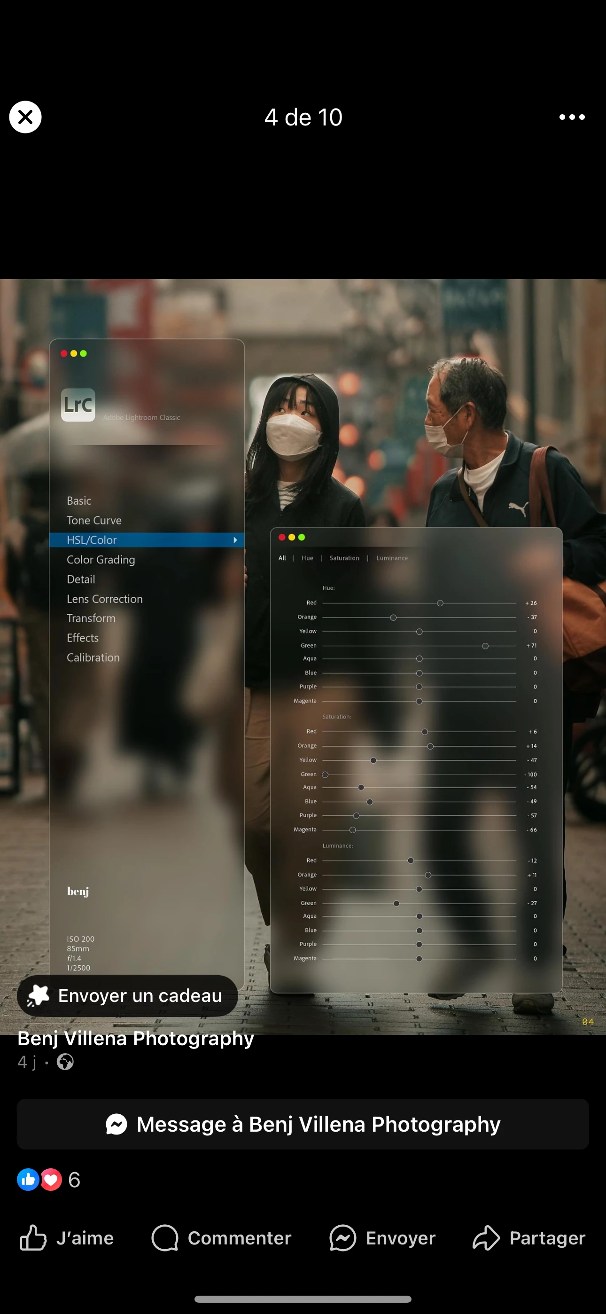Switch to the Luminance tab

click(392, 558)
